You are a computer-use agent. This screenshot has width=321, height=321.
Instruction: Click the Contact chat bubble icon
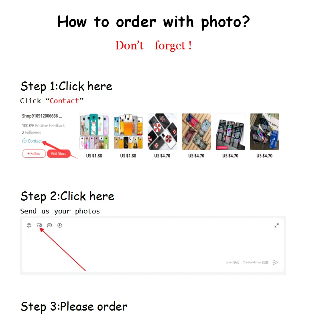pyautogui.click(x=24, y=141)
